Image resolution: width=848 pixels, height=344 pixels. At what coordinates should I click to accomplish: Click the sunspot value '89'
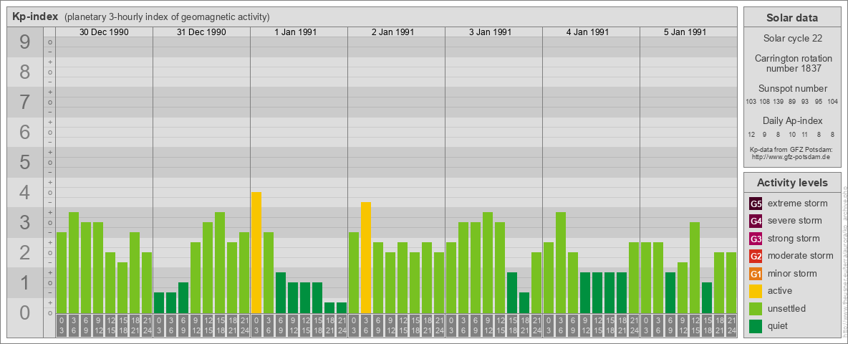pyautogui.click(x=791, y=102)
